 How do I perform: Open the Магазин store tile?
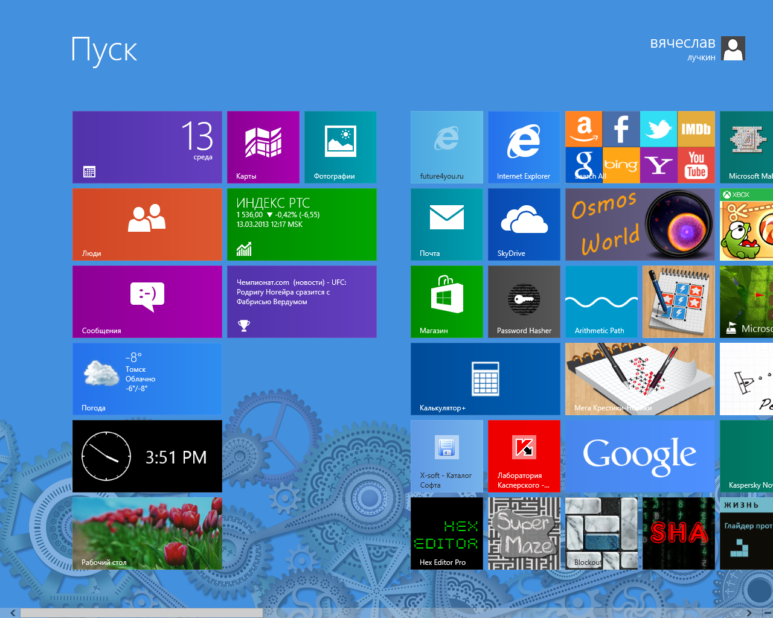point(447,302)
